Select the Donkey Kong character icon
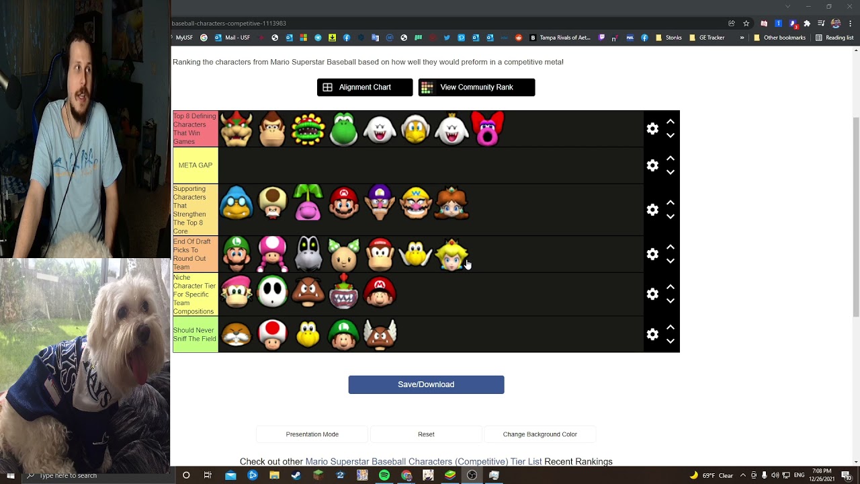This screenshot has width=860, height=484. pyautogui.click(x=272, y=129)
